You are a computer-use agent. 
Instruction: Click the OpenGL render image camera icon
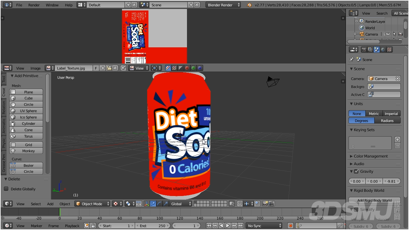click(x=265, y=204)
